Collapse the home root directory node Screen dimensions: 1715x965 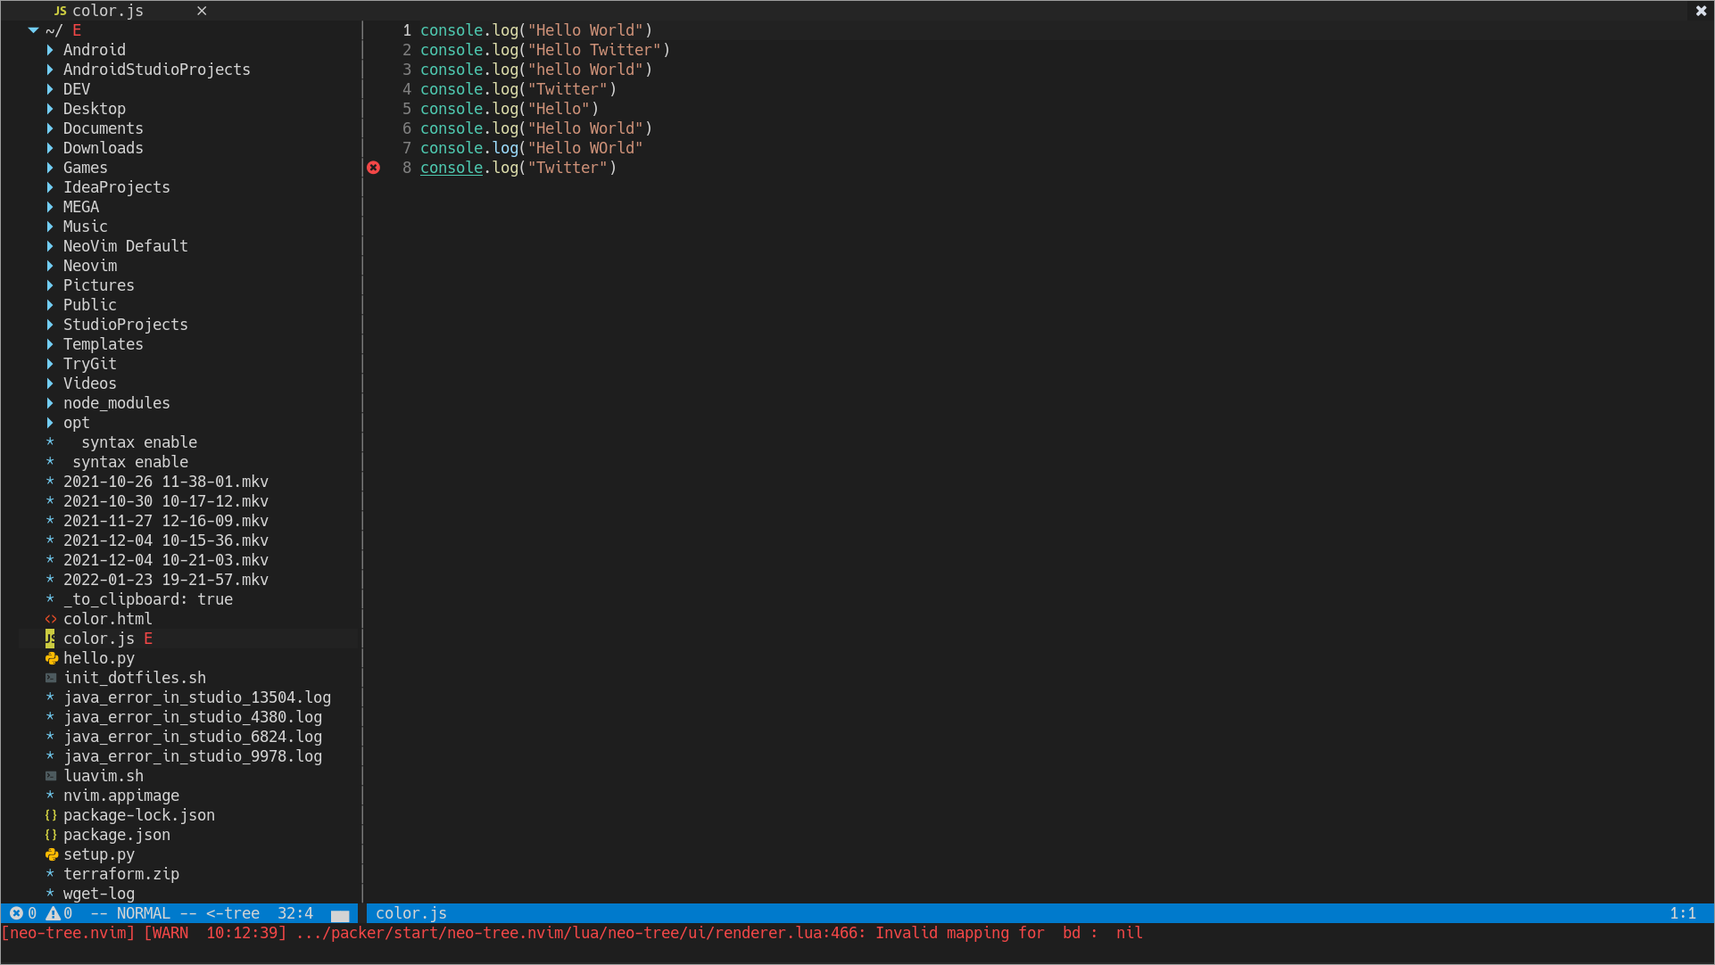pos(33,30)
